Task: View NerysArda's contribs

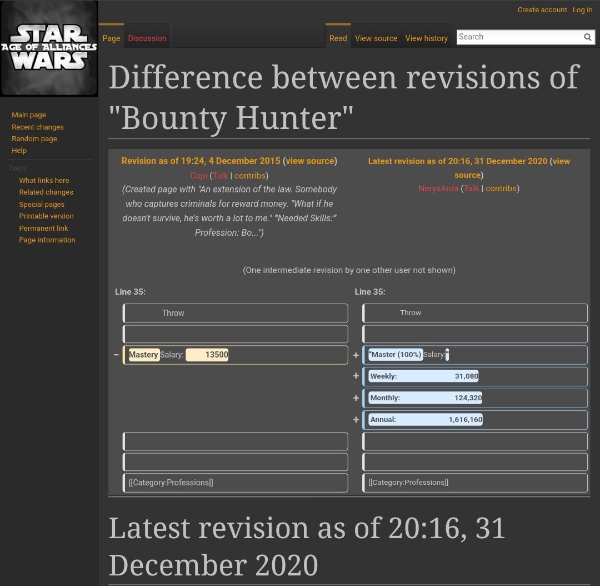Action: (501, 188)
